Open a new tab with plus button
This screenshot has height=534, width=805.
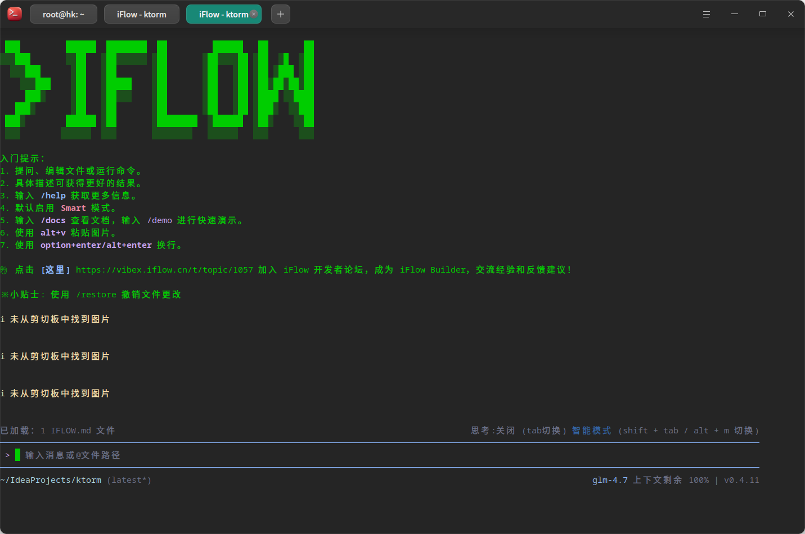pyautogui.click(x=281, y=14)
